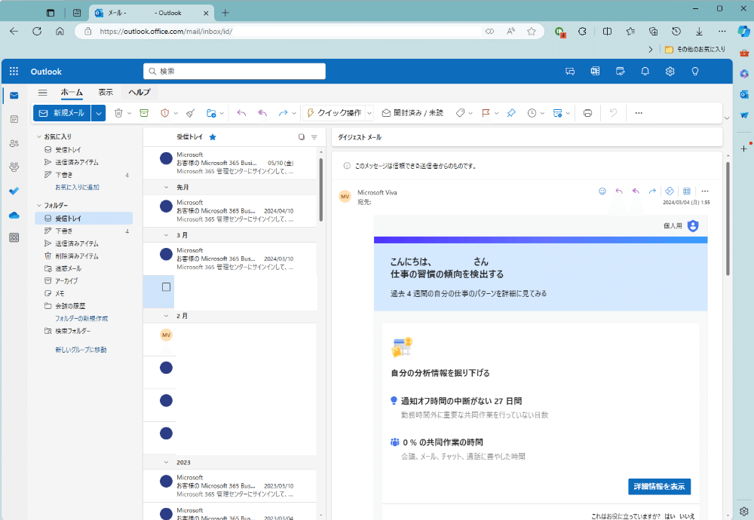Screen dimensions: 754x520
Task: Click the Delete trash icon in toolbar
Action: 118,113
